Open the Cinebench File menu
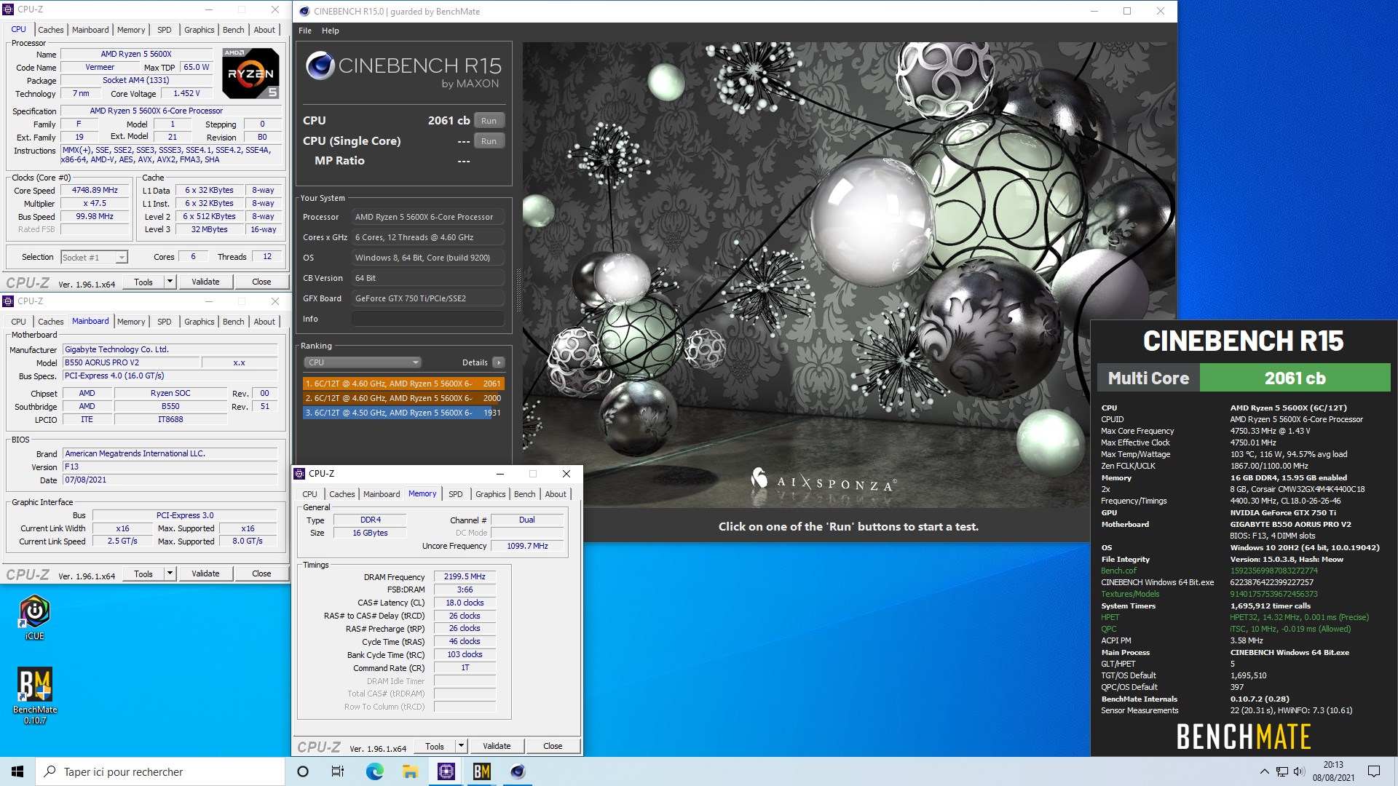The image size is (1398, 786). (x=305, y=31)
